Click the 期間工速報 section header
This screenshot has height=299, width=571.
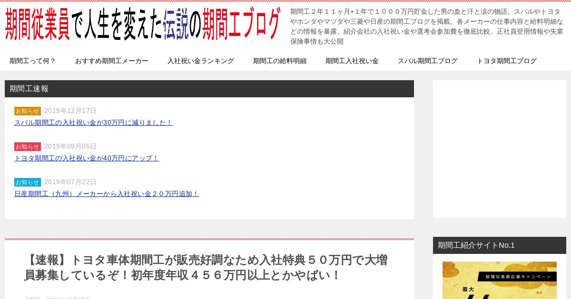point(209,89)
